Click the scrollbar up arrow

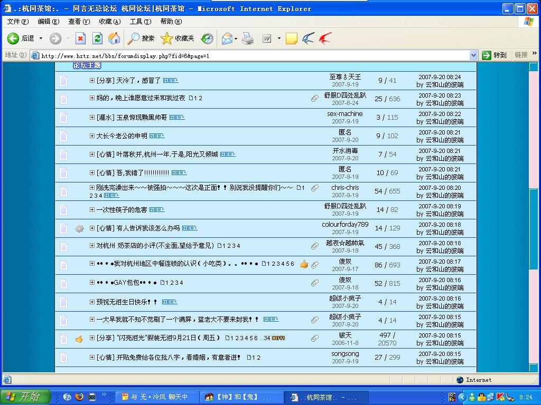pos(534,66)
